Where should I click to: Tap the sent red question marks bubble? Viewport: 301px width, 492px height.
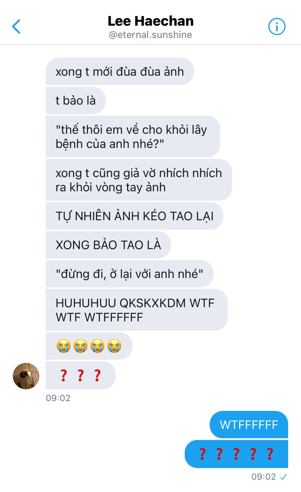tap(236, 454)
